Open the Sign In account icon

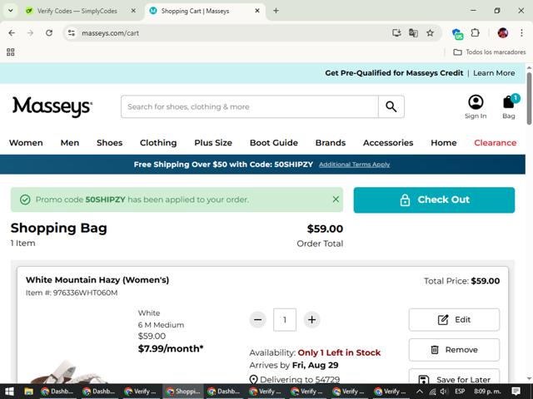476,107
